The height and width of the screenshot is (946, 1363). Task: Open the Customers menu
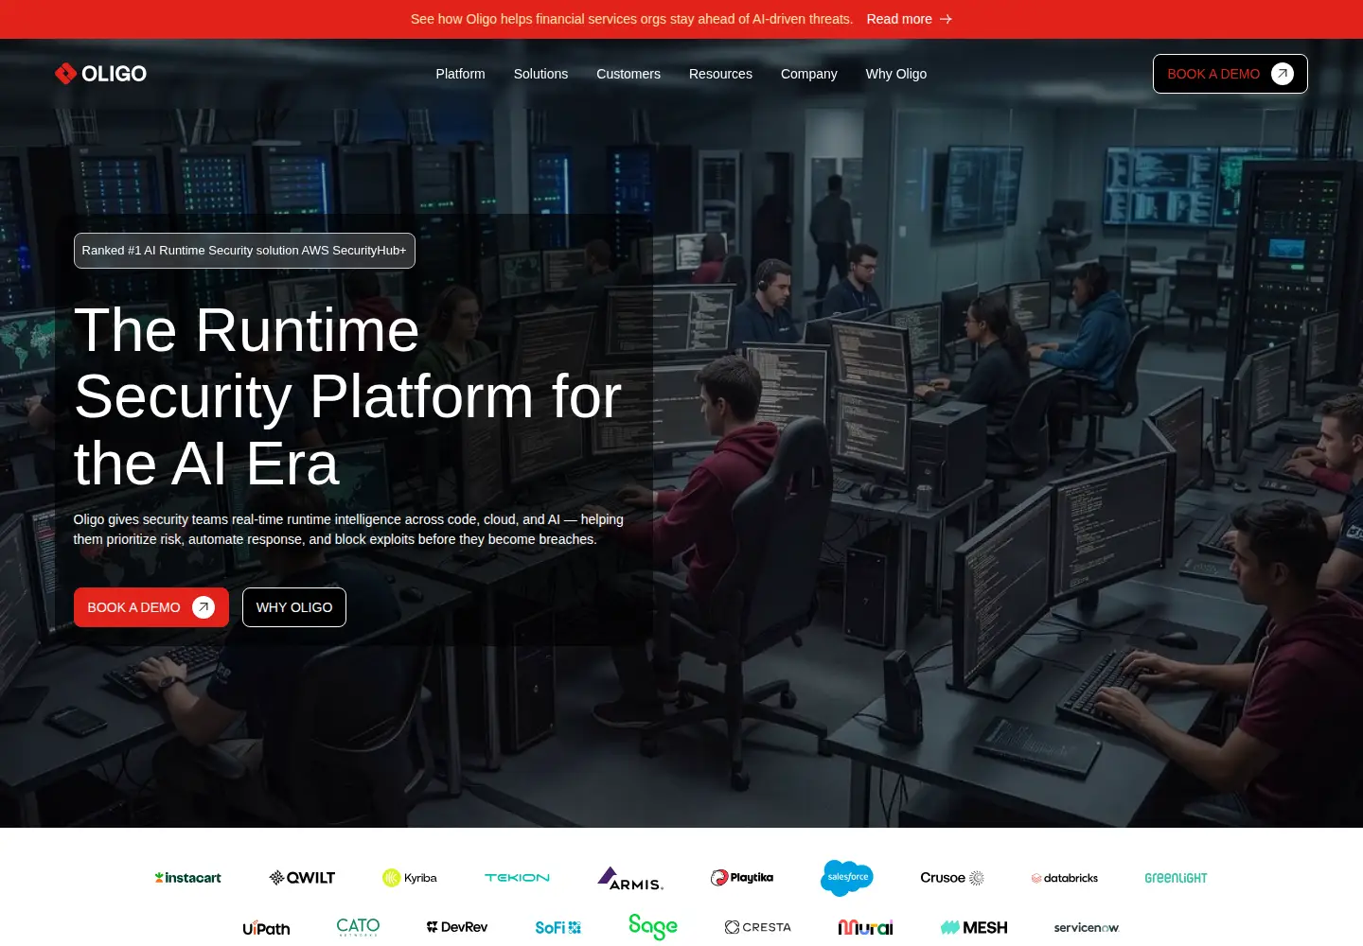pyautogui.click(x=628, y=74)
